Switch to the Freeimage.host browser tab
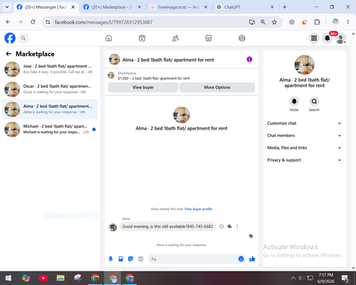This screenshot has height=285, width=356. tap(179, 7)
